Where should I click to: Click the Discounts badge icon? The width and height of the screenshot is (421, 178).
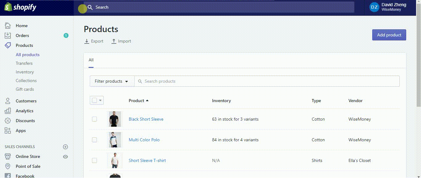click(x=8, y=121)
